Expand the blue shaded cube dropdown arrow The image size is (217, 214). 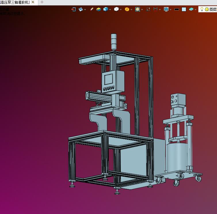(x=110, y=9)
